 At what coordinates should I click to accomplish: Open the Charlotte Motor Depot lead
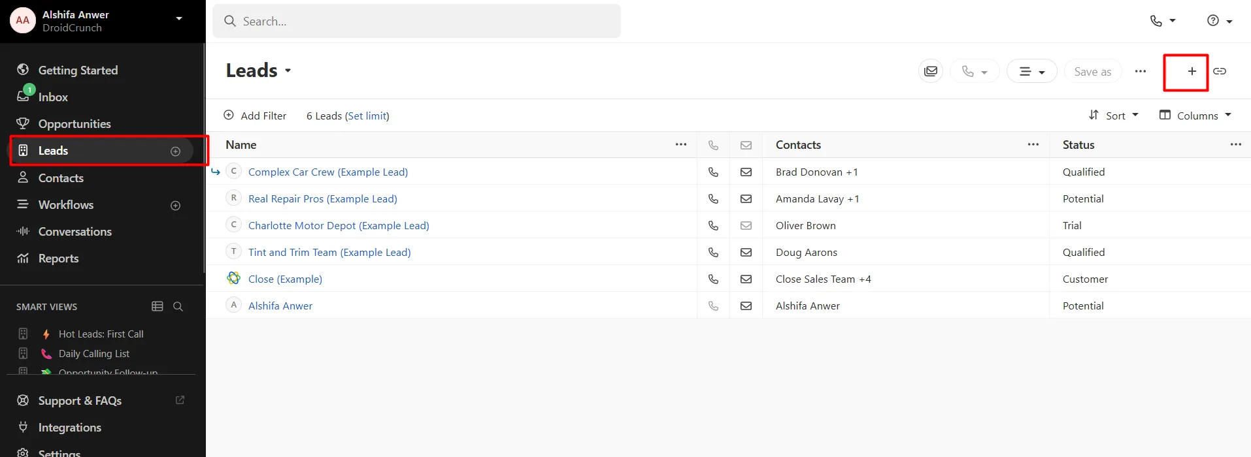[x=339, y=226]
